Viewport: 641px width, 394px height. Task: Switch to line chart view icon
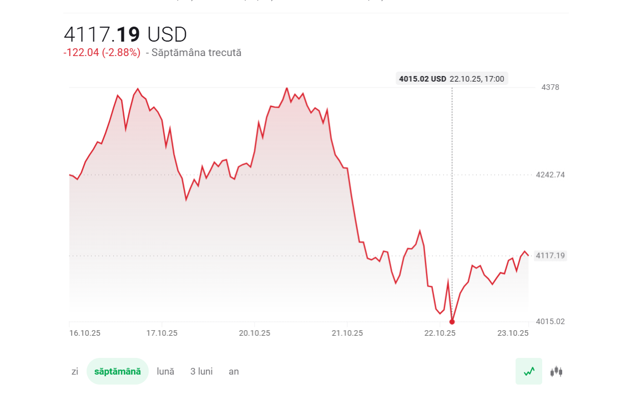click(x=529, y=371)
